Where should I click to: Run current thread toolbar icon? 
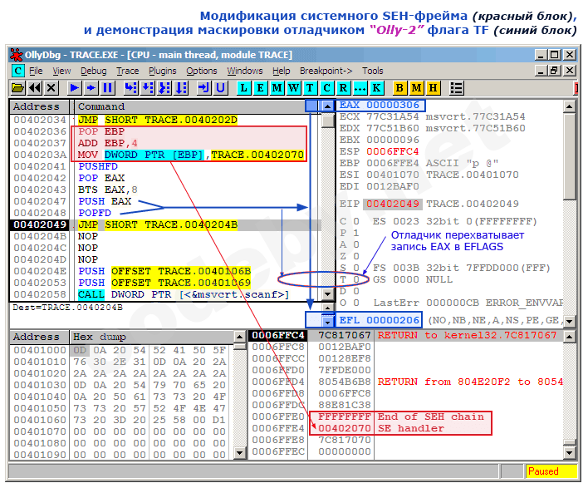[91, 88]
